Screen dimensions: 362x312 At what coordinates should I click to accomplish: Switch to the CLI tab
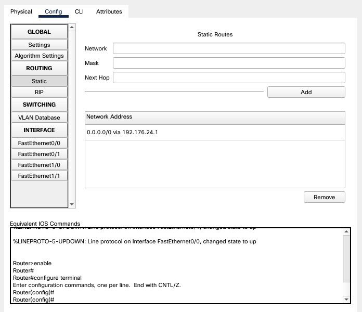click(x=79, y=11)
